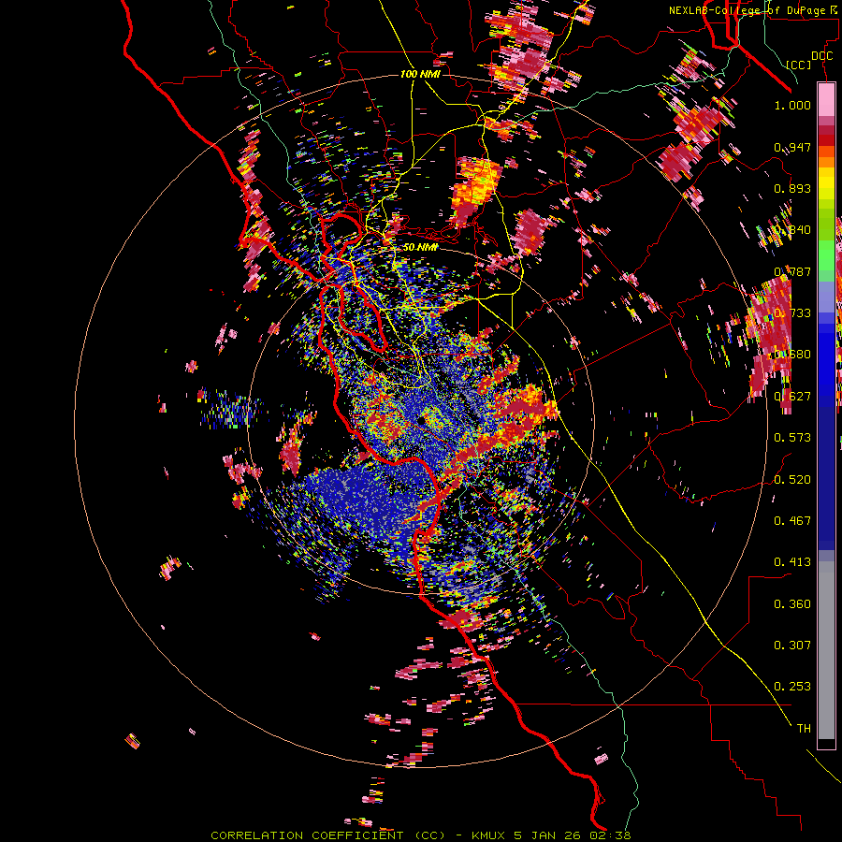This screenshot has width=842, height=842.
Task: Click the 50 NMI range ring label
Action: pyautogui.click(x=420, y=247)
